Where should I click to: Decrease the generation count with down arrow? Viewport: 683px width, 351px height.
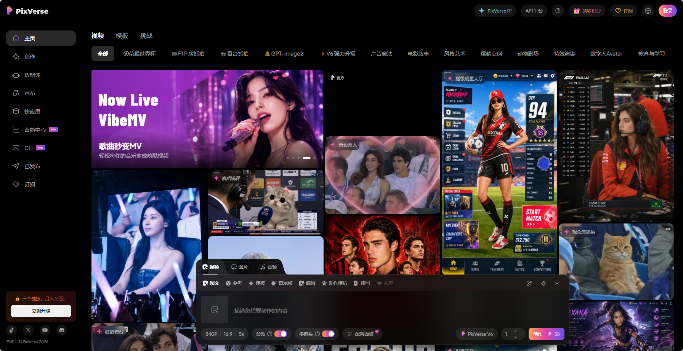click(x=516, y=337)
